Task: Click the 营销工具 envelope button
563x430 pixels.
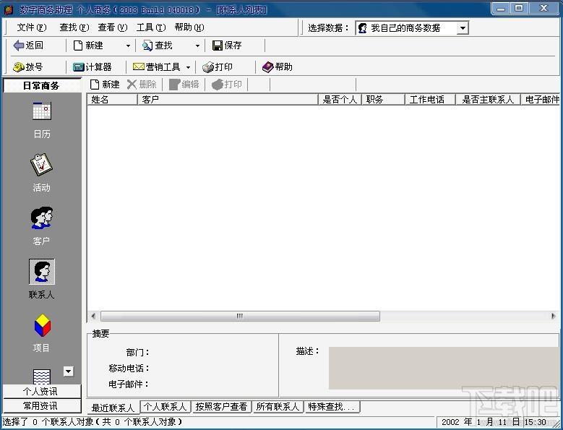Action: click(x=157, y=66)
